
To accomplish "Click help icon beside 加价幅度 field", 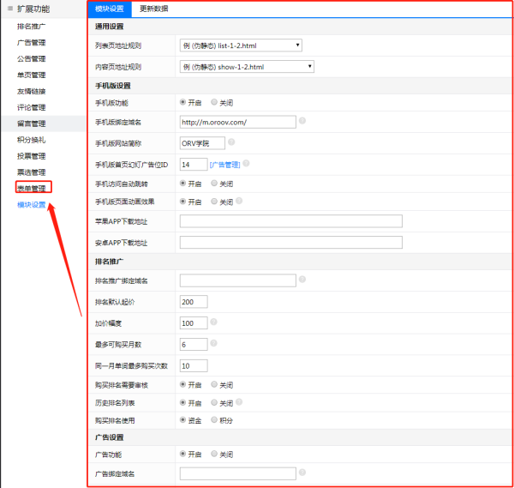I will pyautogui.click(x=213, y=322).
